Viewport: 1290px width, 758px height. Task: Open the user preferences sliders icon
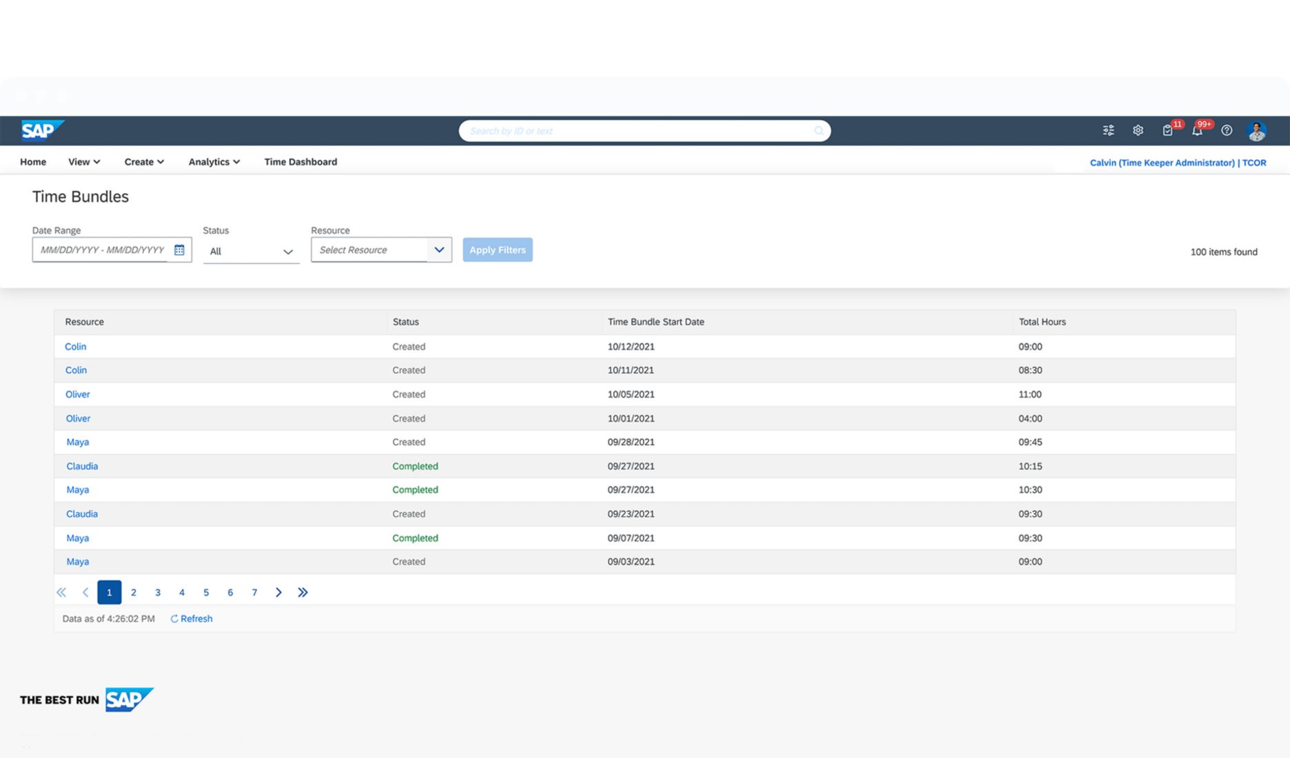click(x=1108, y=130)
